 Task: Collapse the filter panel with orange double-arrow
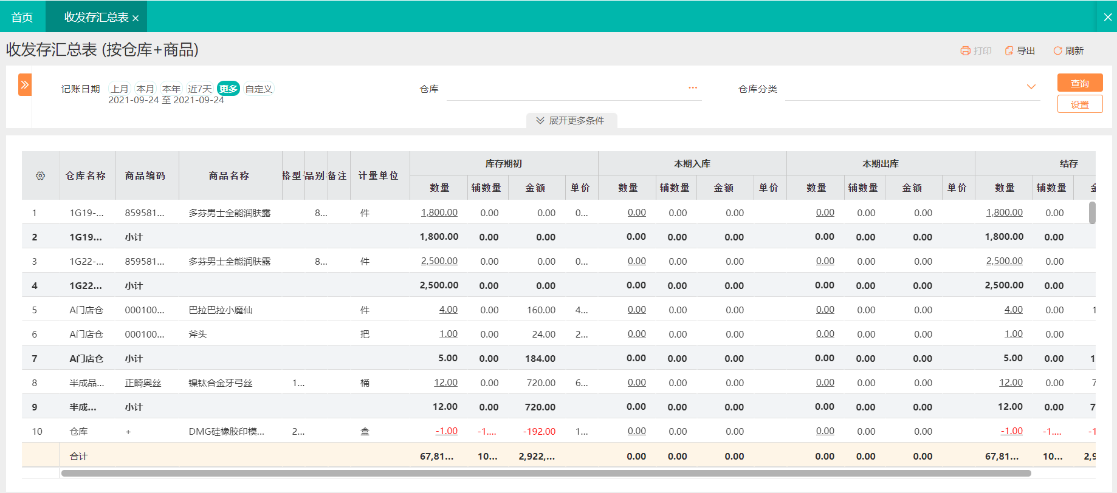(x=25, y=85)
